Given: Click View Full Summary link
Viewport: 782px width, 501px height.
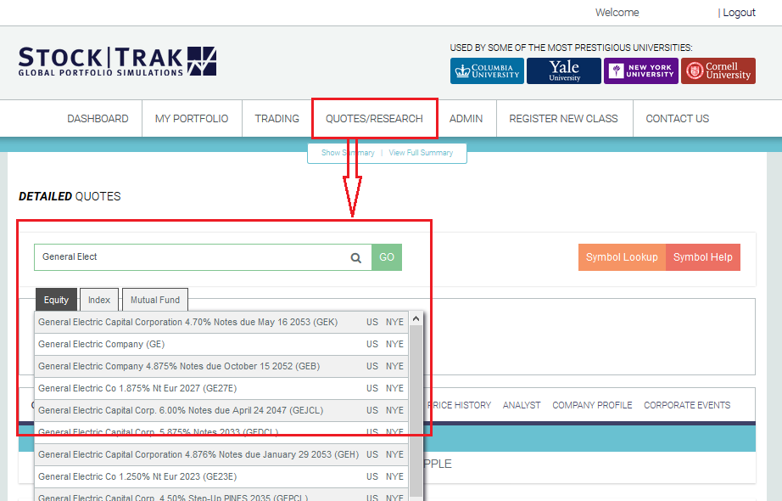Looking at the screenshot, I should coord(421,153).
